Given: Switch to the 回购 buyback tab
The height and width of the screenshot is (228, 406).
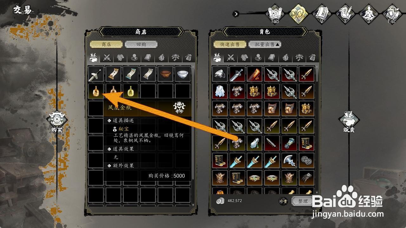Looking at the screenshot, I should (x=141, y=44).
